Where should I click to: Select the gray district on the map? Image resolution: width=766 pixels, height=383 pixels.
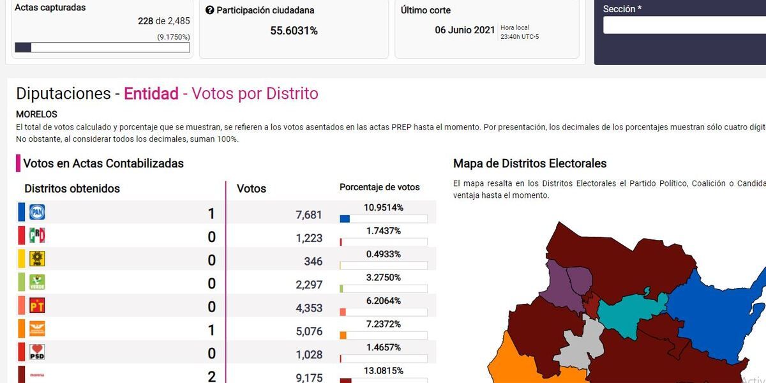pyautogui.click(x=578, y=345)
